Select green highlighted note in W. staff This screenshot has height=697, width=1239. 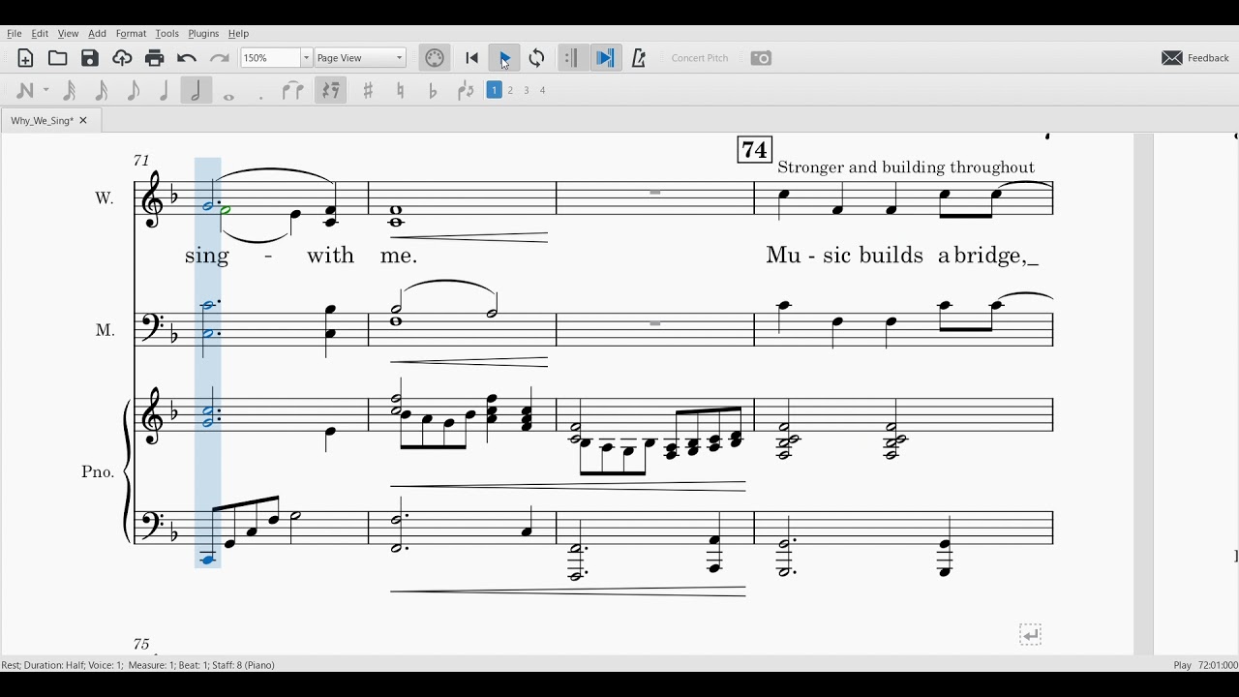pos(226,210)
